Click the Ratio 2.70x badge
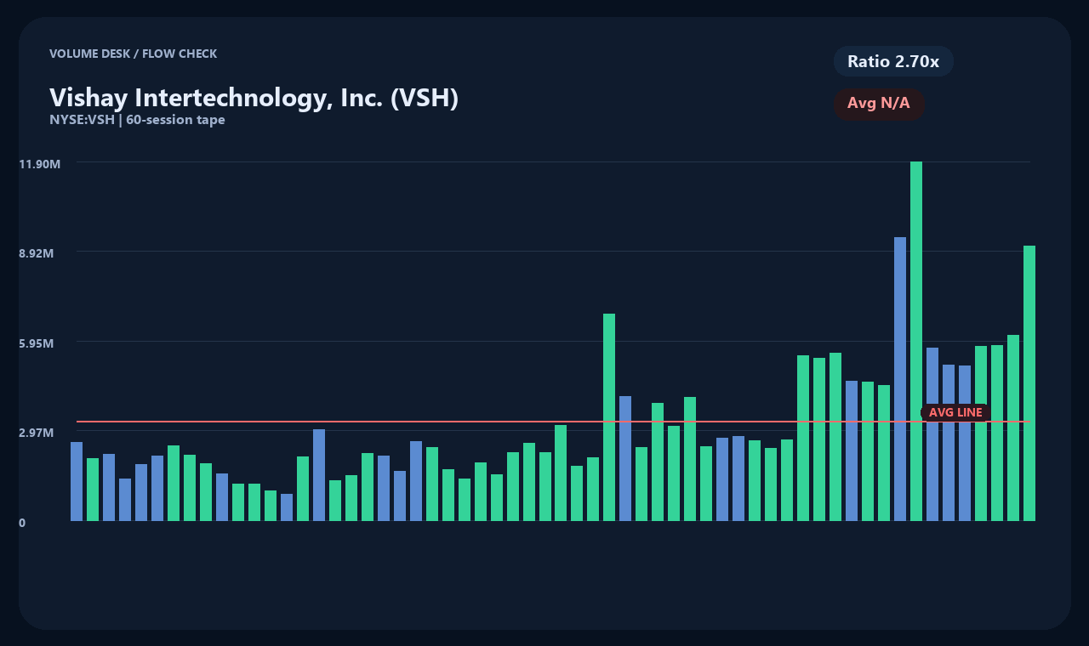The image size is (1089, 646). tap(893, 61)
